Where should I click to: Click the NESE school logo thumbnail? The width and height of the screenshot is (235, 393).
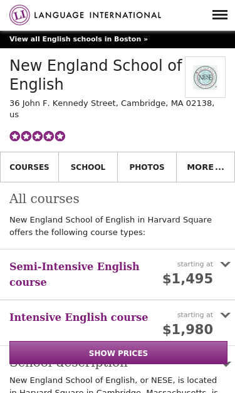pyautogui.click(x=205, y=77)
